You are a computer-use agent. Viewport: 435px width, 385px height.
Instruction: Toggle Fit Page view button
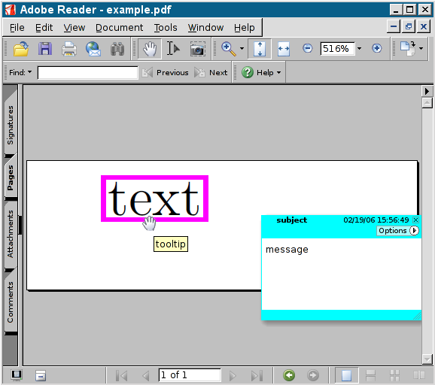(260, 49)
